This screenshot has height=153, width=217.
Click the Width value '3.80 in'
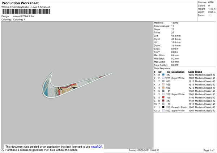tap(212, 12)
